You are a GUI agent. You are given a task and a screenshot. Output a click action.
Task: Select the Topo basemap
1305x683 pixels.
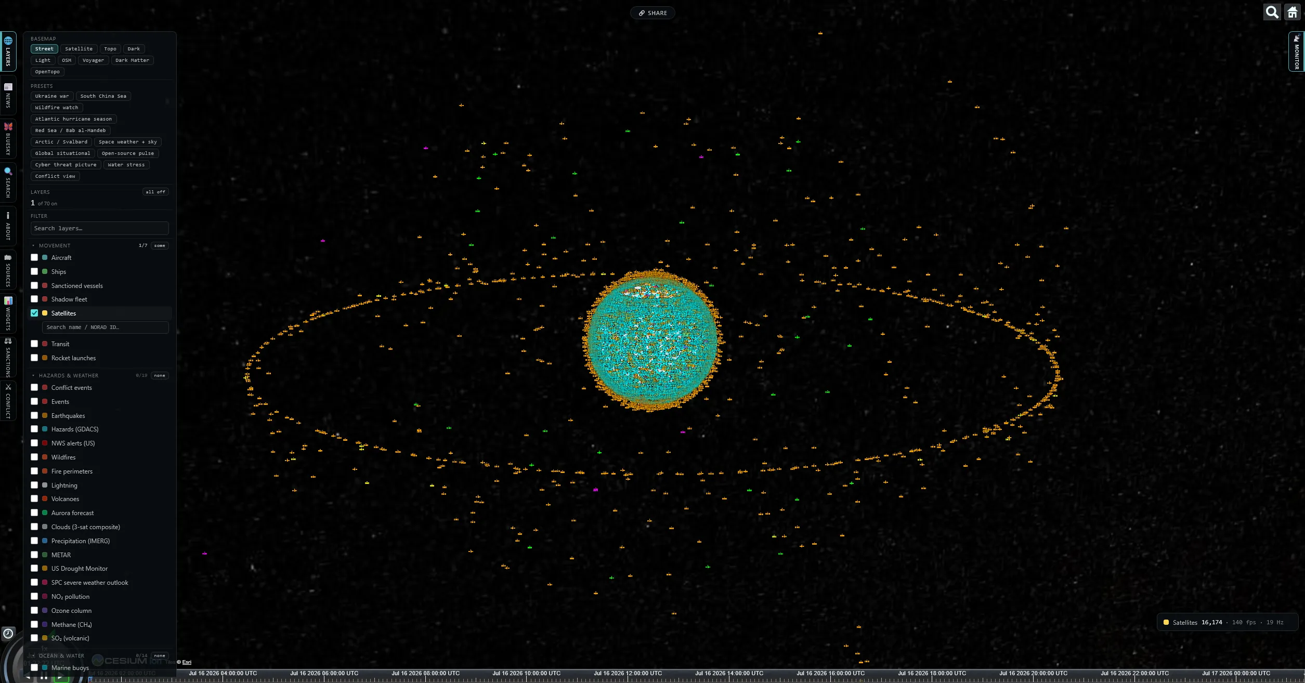coord(110,49)
